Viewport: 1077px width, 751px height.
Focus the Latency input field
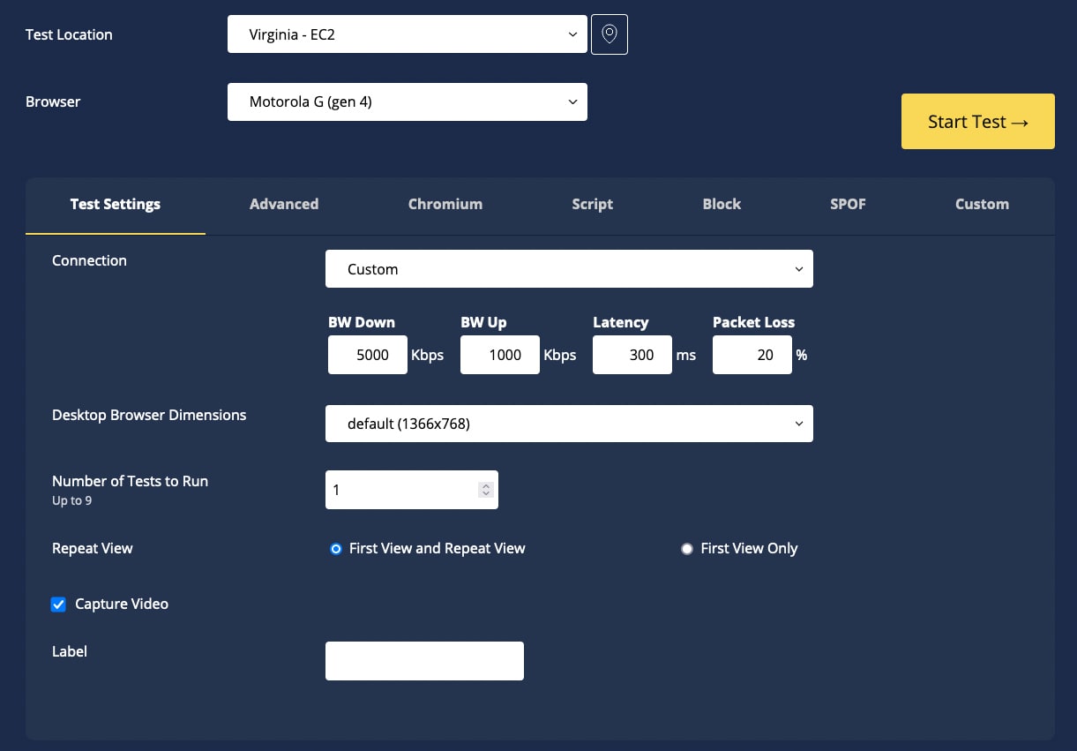pos(632,355)
